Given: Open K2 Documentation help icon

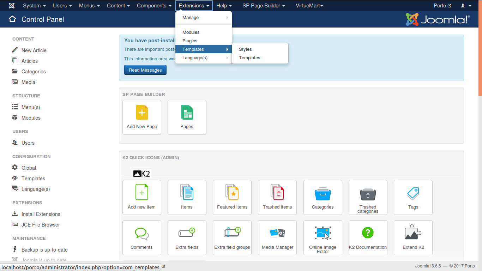Looking at the screenshot, I should click(x=368, y=237).
